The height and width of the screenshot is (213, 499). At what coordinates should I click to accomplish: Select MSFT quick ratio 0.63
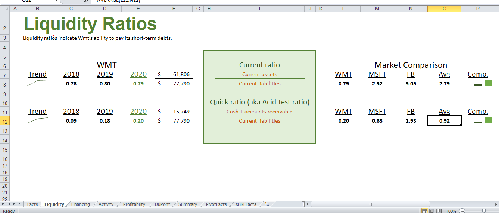point(377,121)
